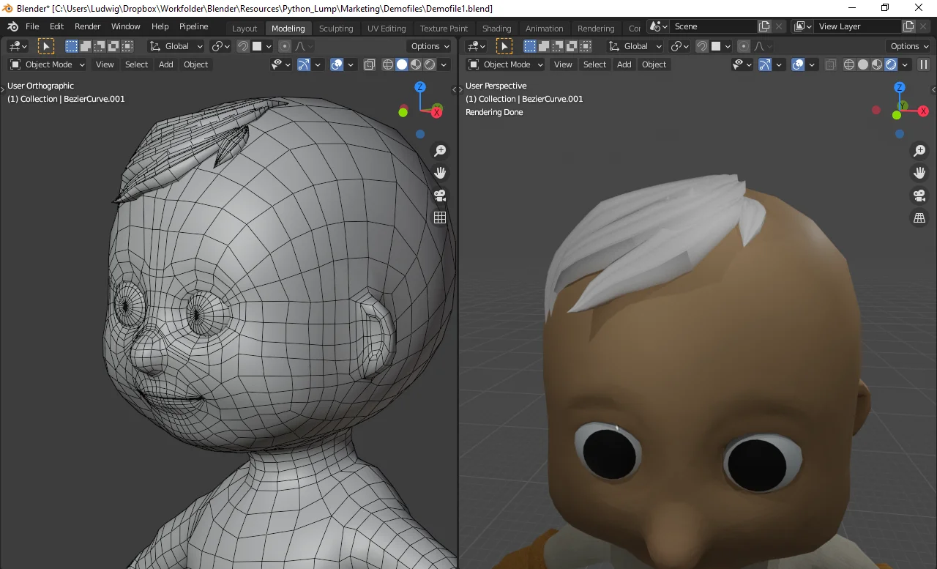This screenshot has height=569, width=937.
Task: Expand the Options dropdown in left viewport
Action: pos(430,46)
